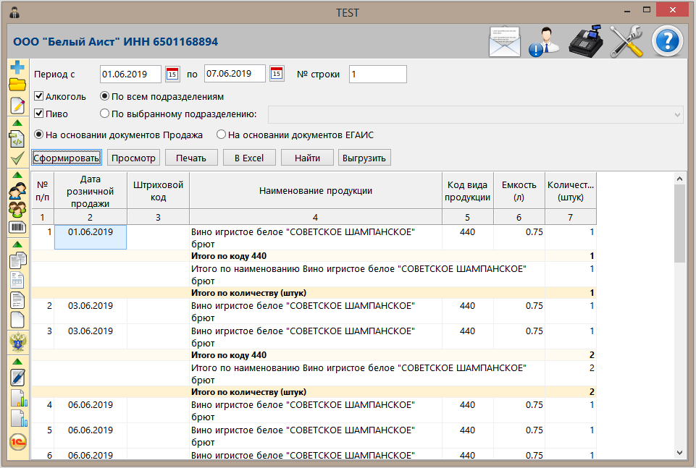Open the cash register icon
Viewport: 696px width, 468px height.
coord(586,41)
